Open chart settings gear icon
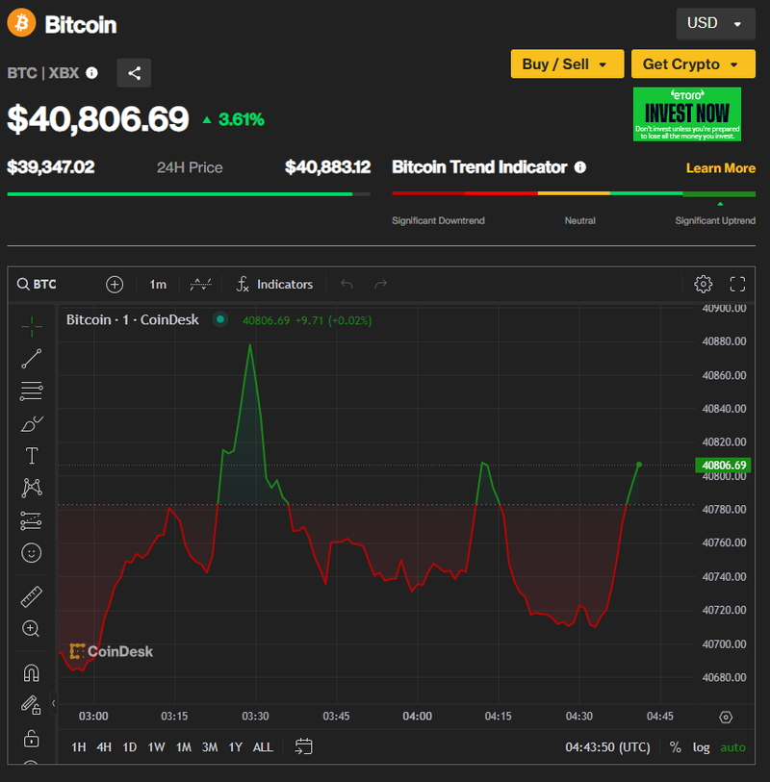 pos(703,284)
